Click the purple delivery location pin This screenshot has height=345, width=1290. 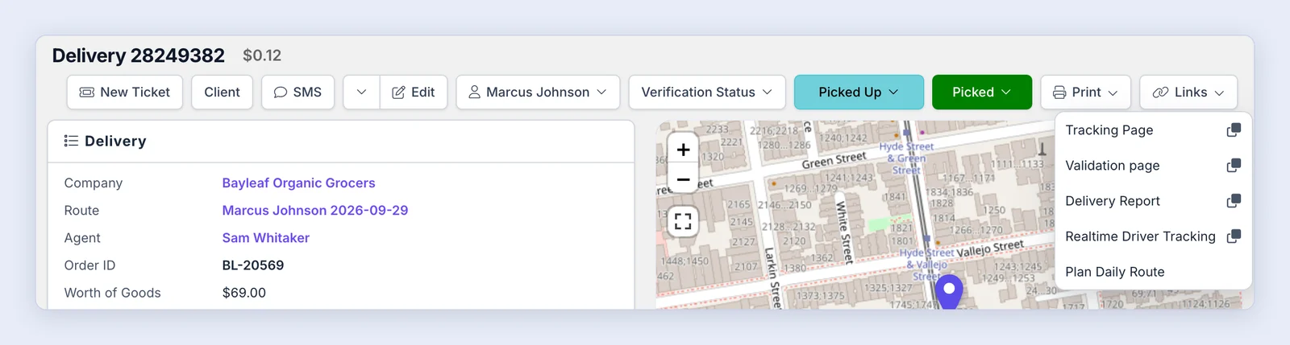point(949,291)
